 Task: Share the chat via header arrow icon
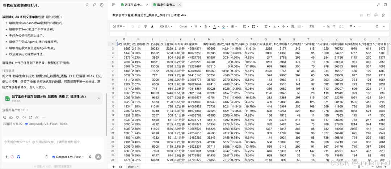point(94,5)
